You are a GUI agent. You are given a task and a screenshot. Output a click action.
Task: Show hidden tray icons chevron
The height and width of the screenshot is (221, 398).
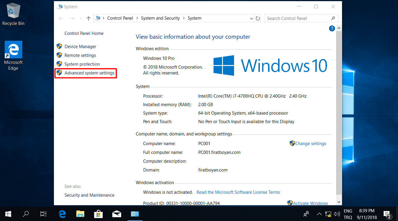click(x=319, y=214)
